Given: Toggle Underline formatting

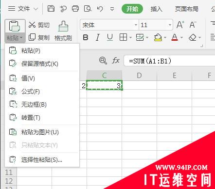Looking at the screenshot, I should 110,37.
